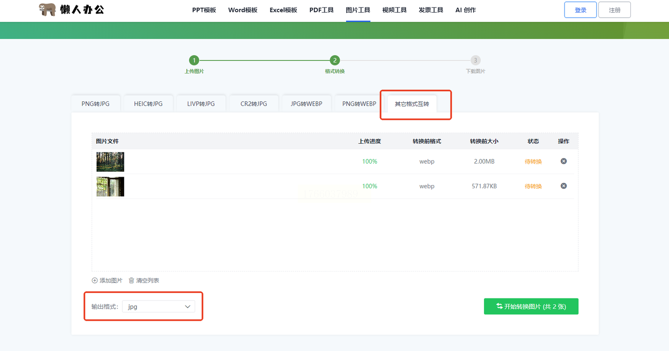
Task: Select the 其它格式互转 tab
Action: pos(412,104)
